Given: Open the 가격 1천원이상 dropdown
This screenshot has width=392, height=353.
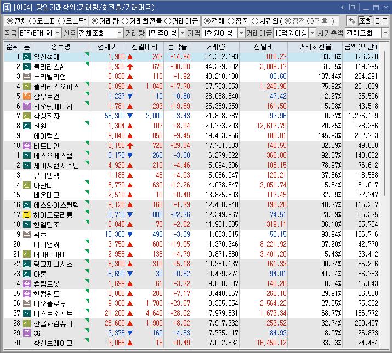Looking at the screenshot, I should [241, 33].
